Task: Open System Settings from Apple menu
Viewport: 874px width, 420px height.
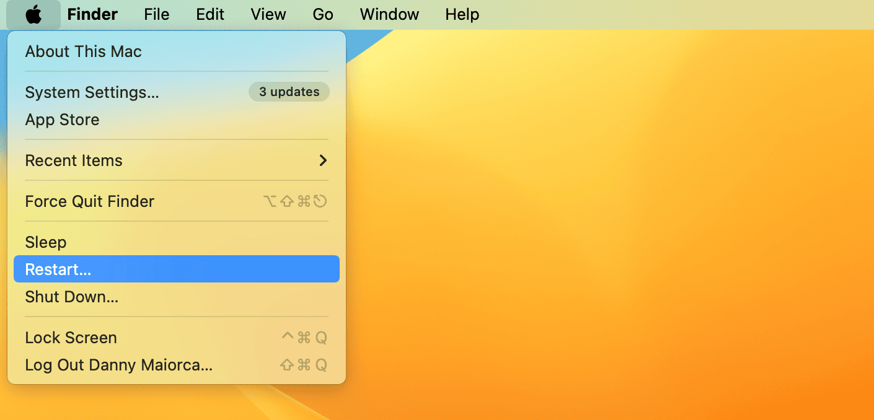Action: point(92,92)
